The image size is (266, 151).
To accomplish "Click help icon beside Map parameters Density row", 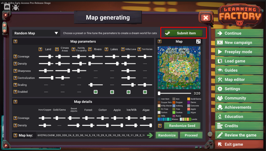I will [15, 64].
